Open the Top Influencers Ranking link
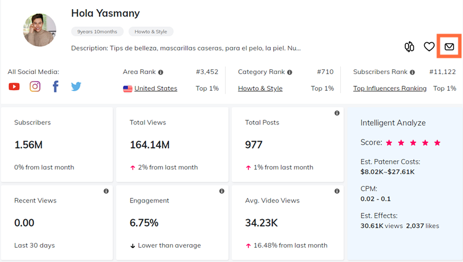The width and height of the screenshot is (463, 262). coord(389,88)
